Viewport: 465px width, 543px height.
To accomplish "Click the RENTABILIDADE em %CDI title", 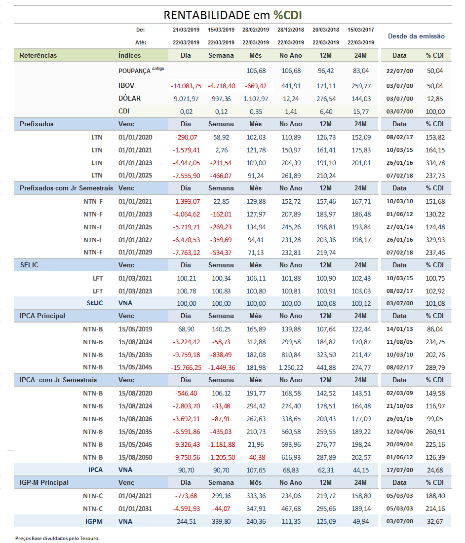I will pos(232,15).
